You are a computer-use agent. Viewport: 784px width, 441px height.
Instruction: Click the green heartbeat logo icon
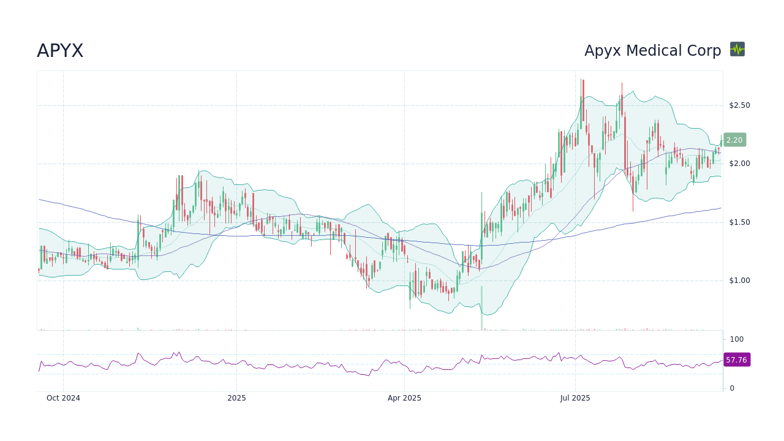point(737,50)
